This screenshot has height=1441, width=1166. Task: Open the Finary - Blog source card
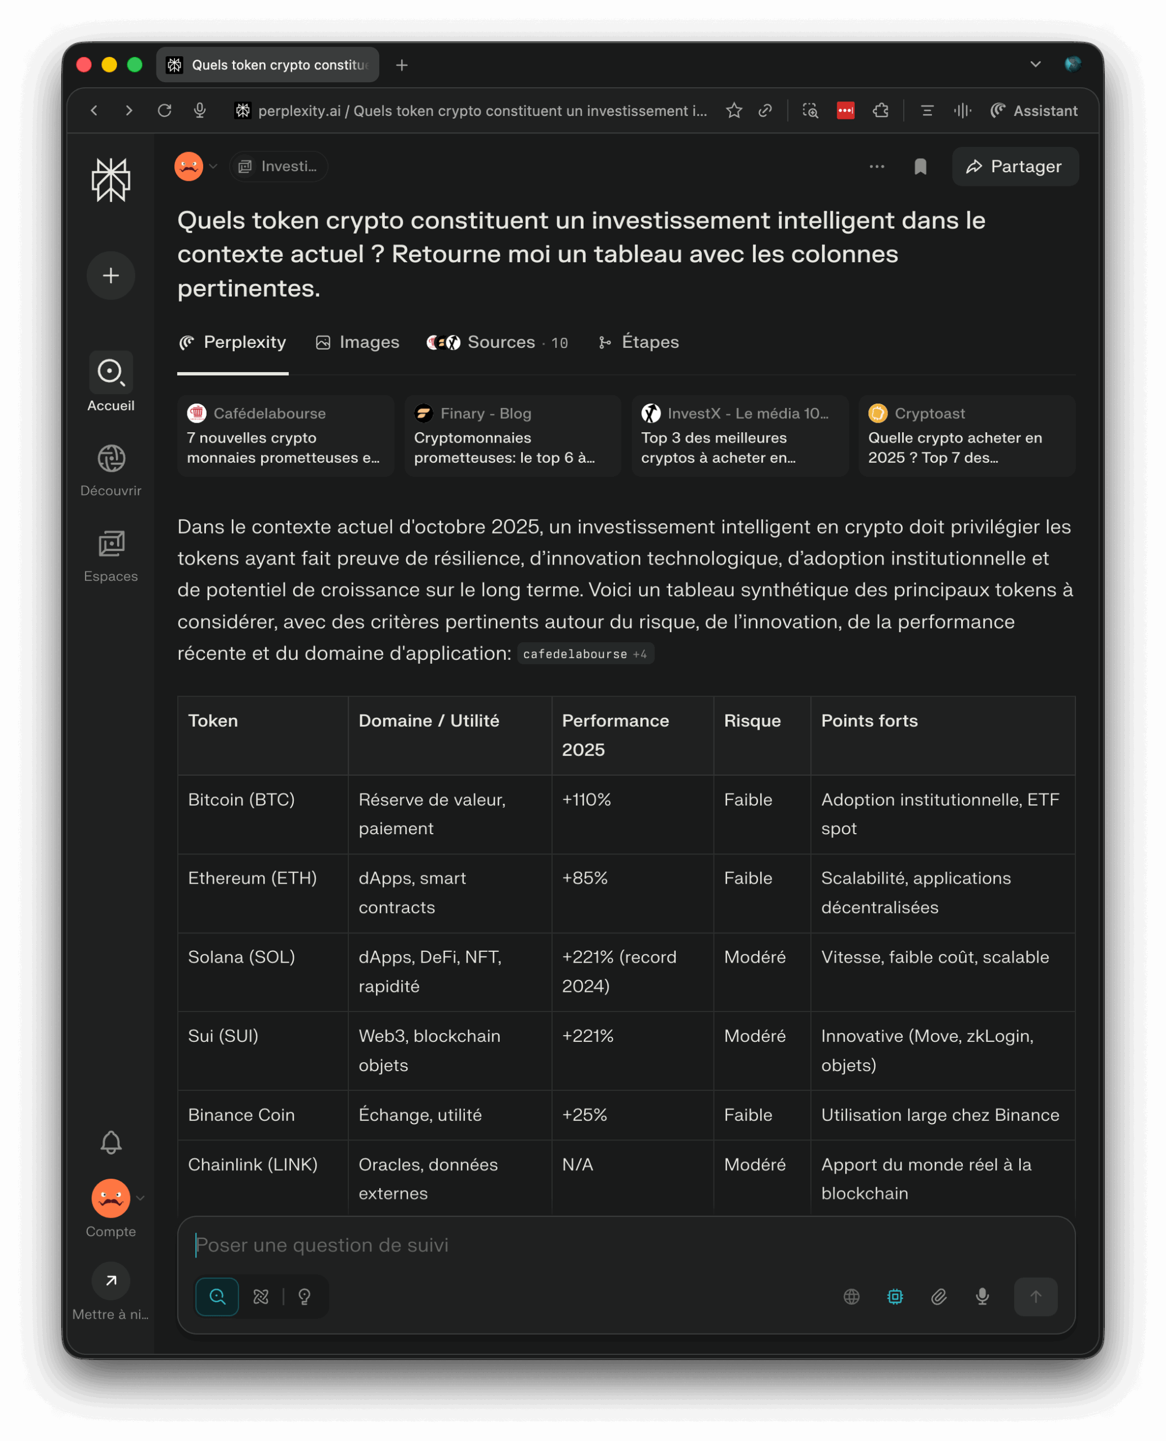point(512,435)
